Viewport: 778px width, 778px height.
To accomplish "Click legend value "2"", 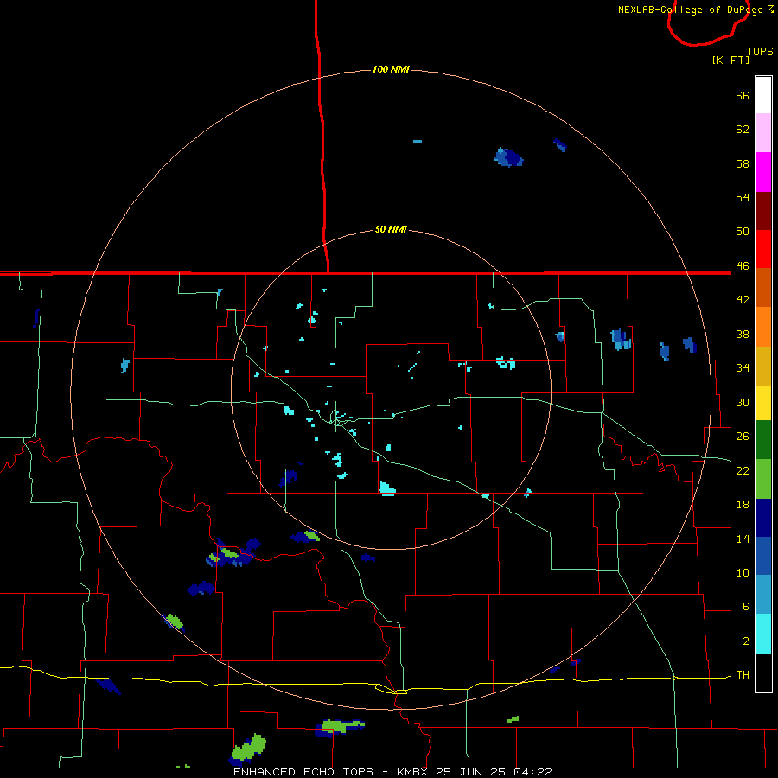I will (x=746, y=641).
